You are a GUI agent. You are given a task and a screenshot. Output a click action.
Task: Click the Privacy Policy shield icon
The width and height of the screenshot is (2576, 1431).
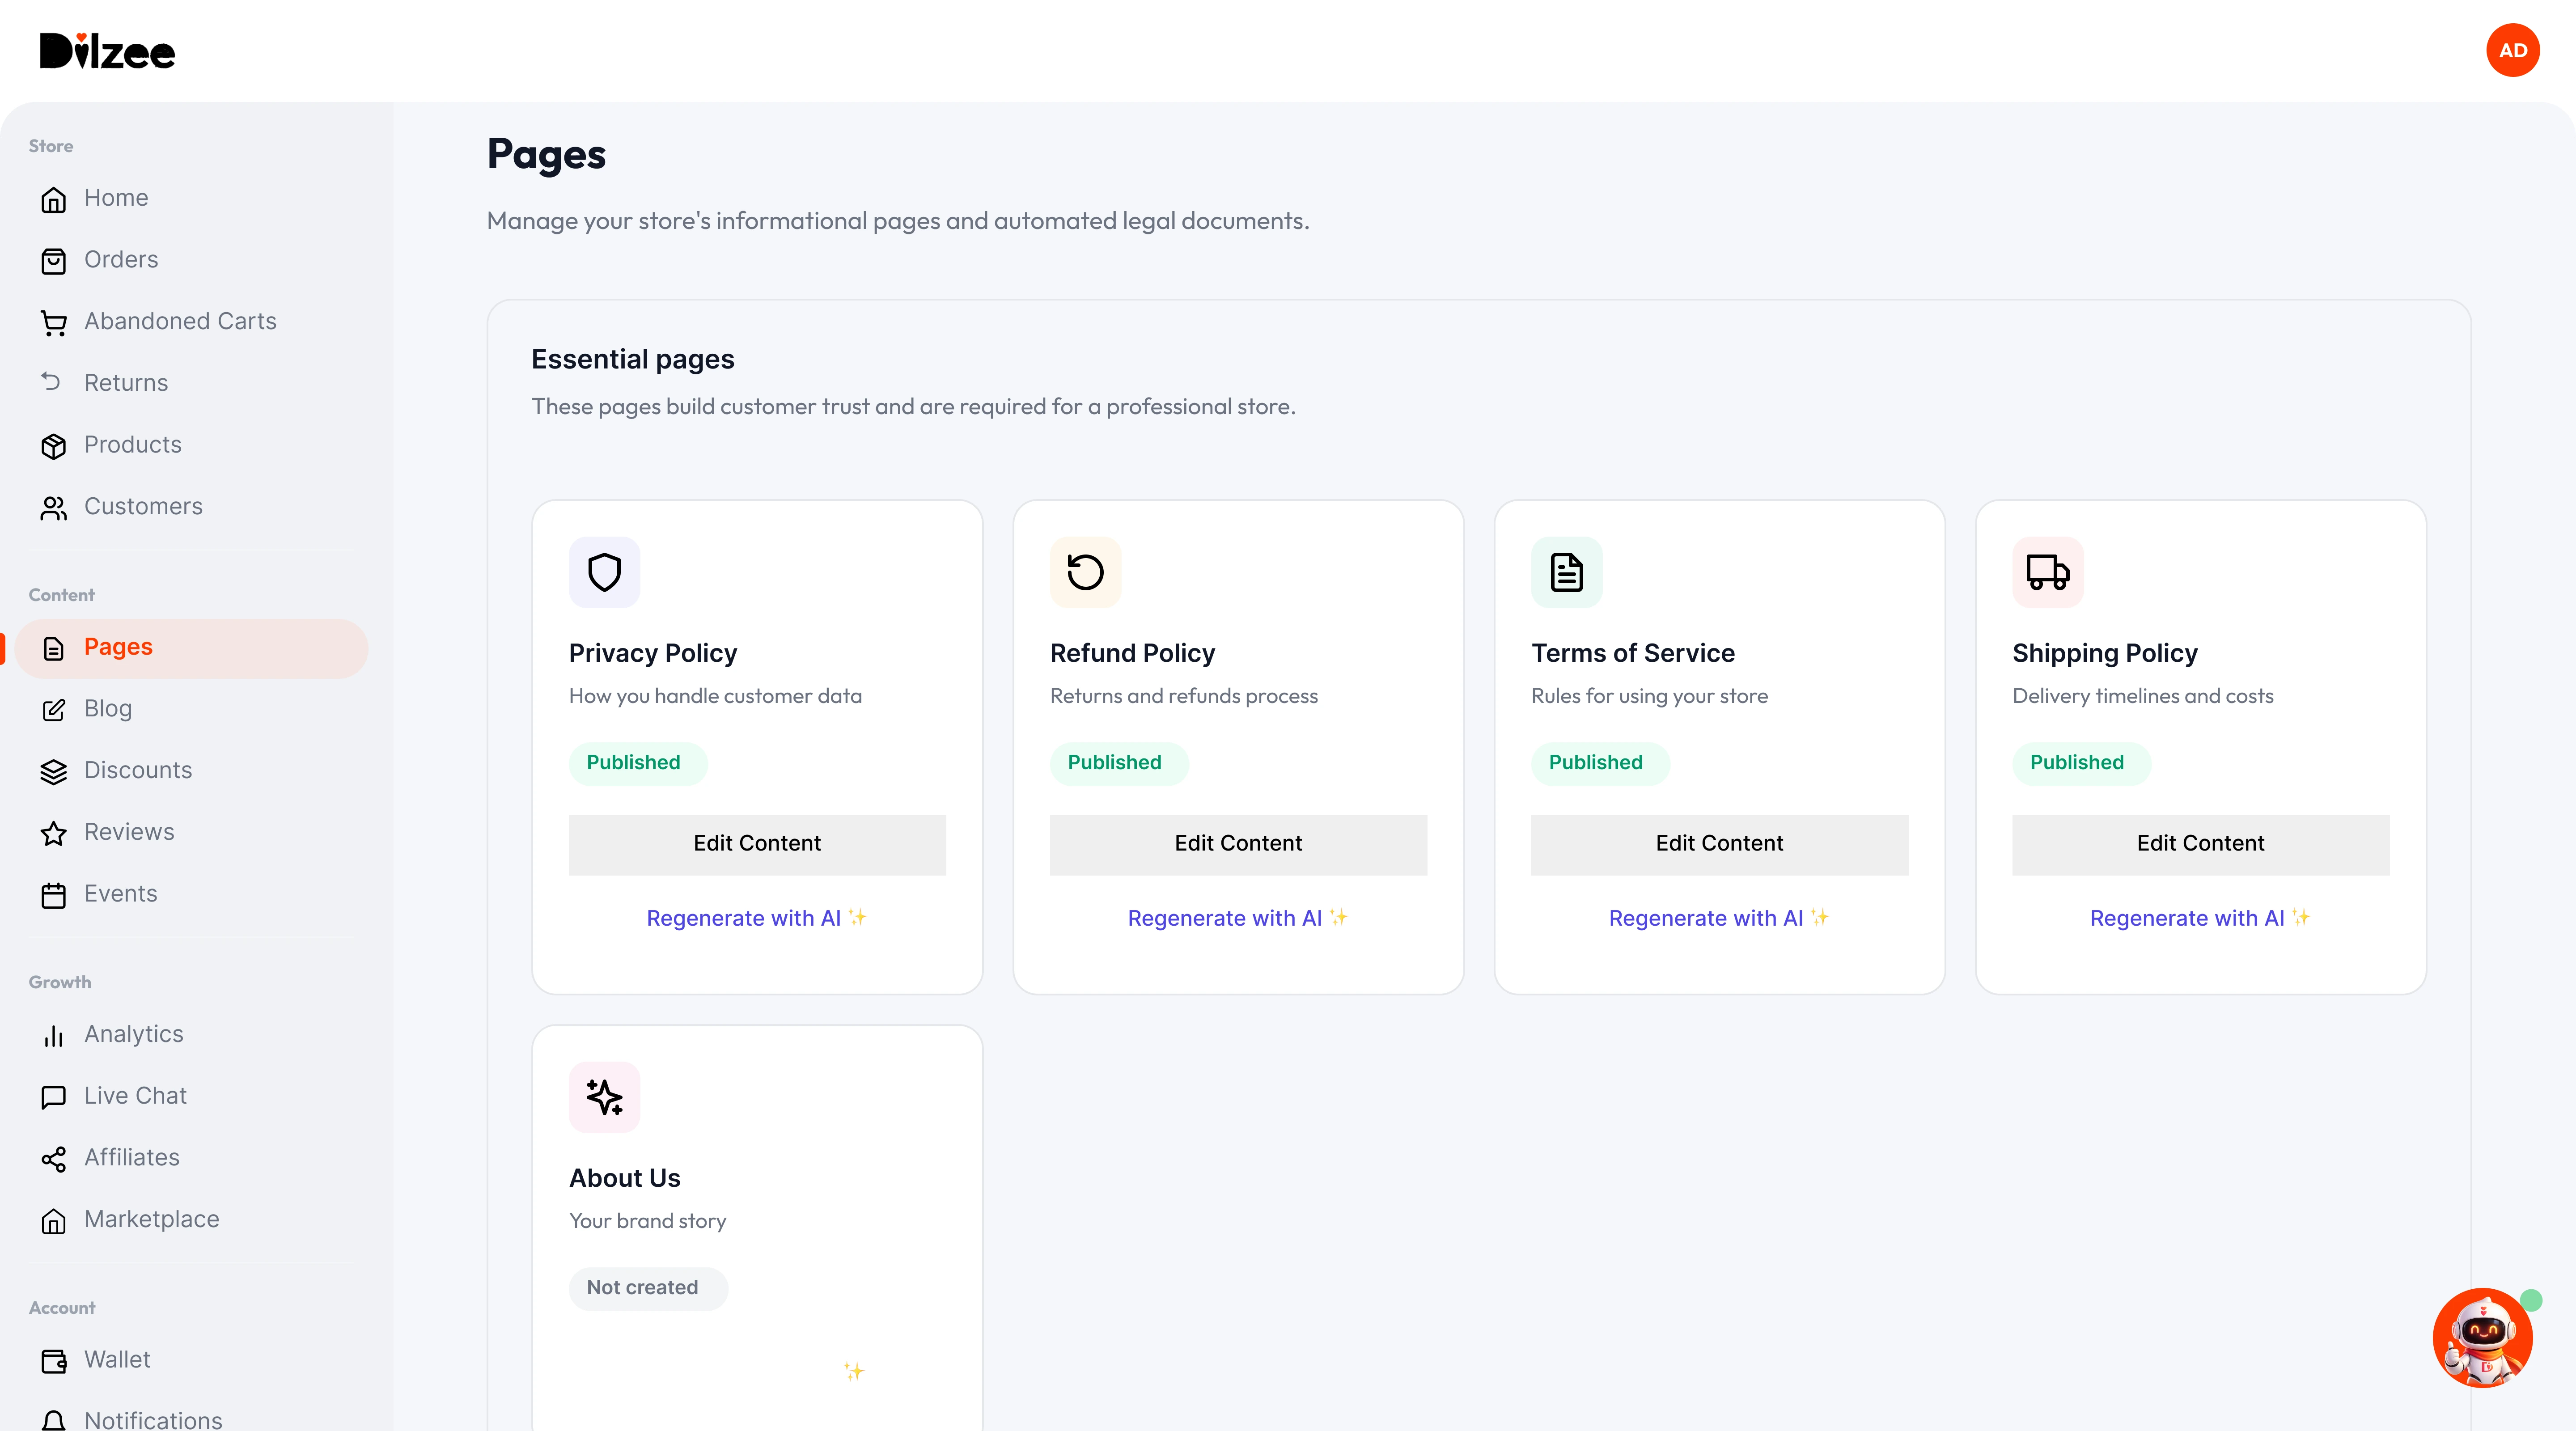[604, 572]
